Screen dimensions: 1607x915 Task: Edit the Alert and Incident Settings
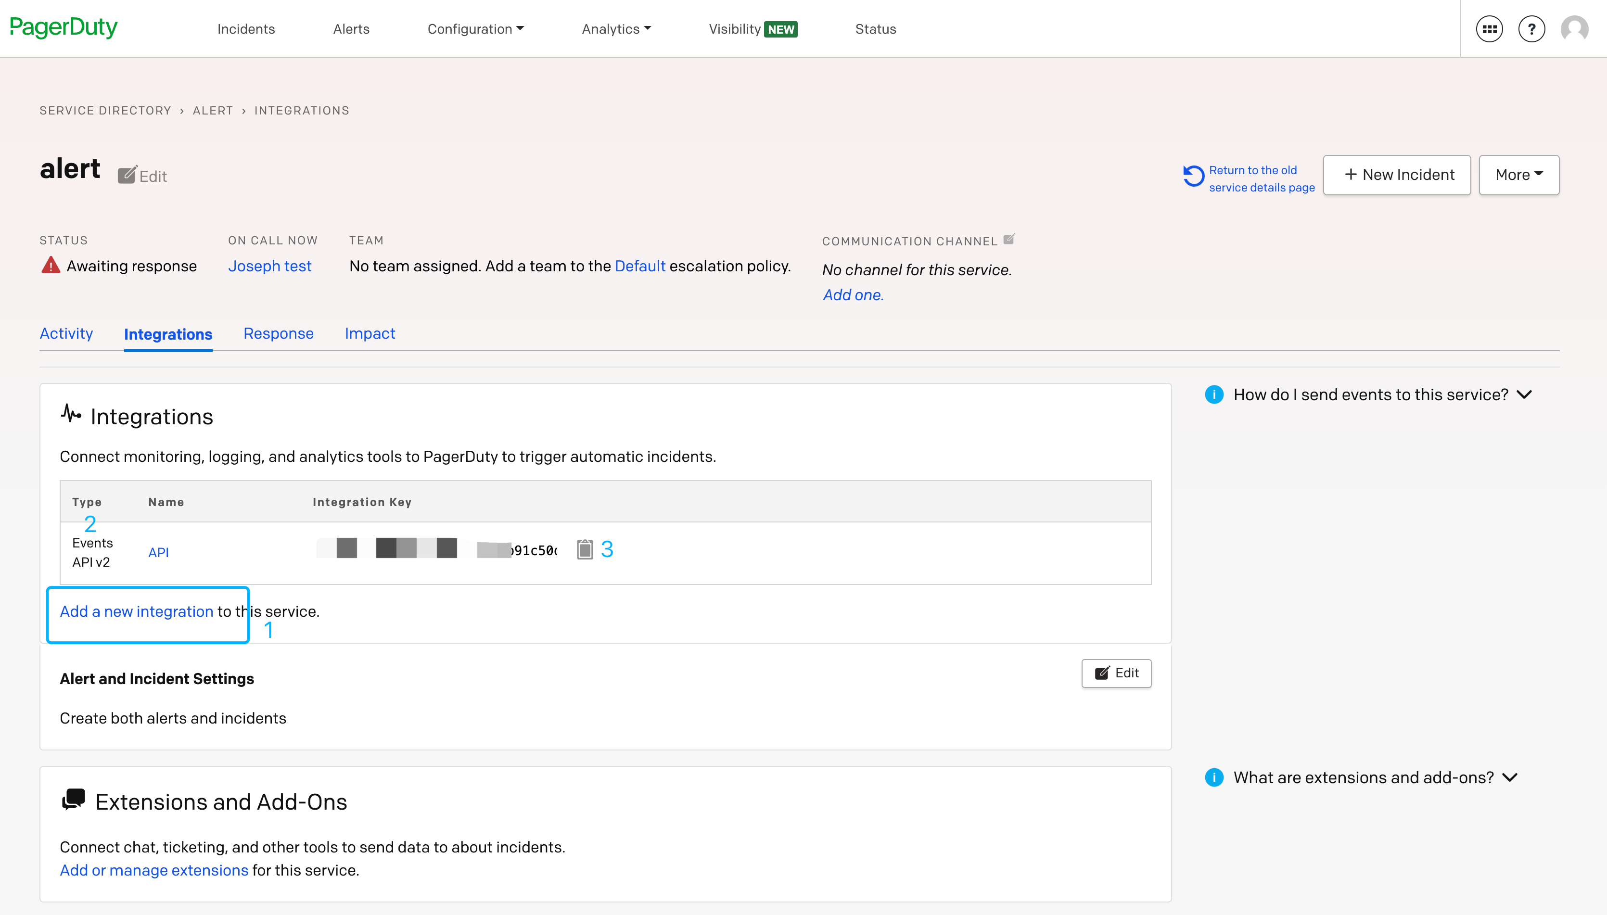point(1116,673)
